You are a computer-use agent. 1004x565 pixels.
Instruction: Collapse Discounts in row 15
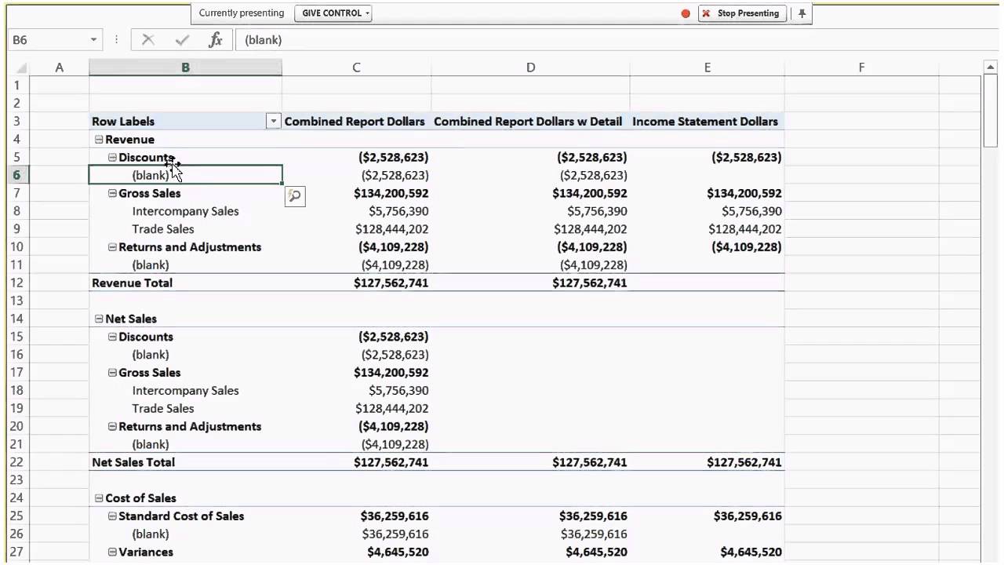(x=112, y=337)
